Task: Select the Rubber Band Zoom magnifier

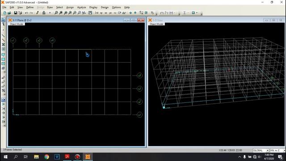Action: [56, 13]
